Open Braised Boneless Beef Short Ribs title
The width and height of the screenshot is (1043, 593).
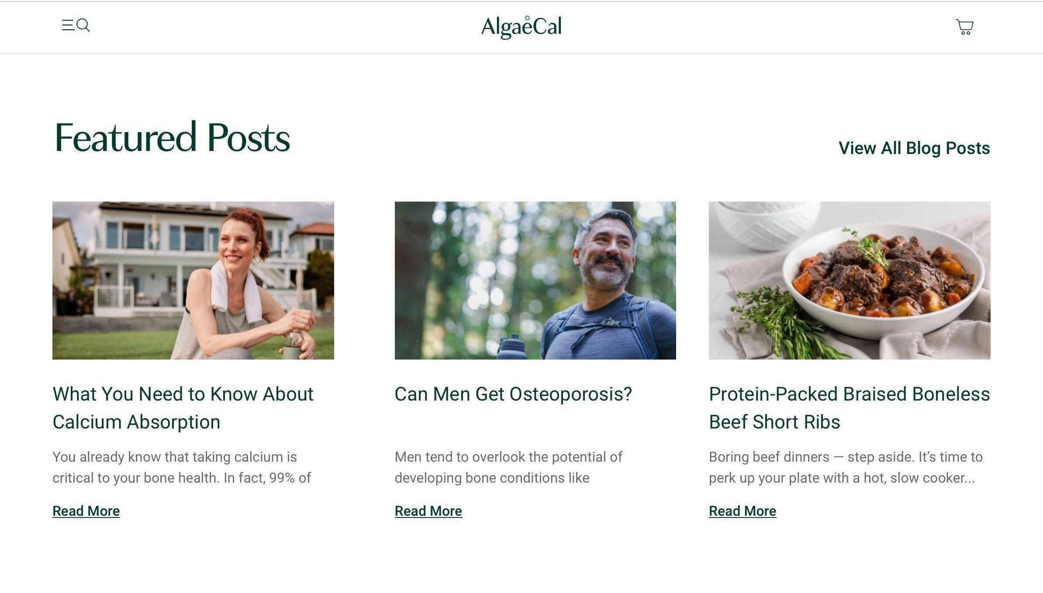click(x=850, y=408)
